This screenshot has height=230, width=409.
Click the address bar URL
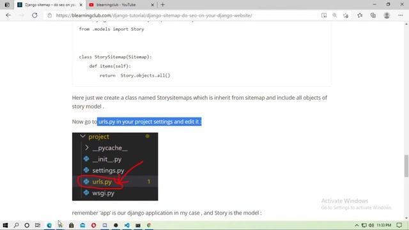[154, 15]
